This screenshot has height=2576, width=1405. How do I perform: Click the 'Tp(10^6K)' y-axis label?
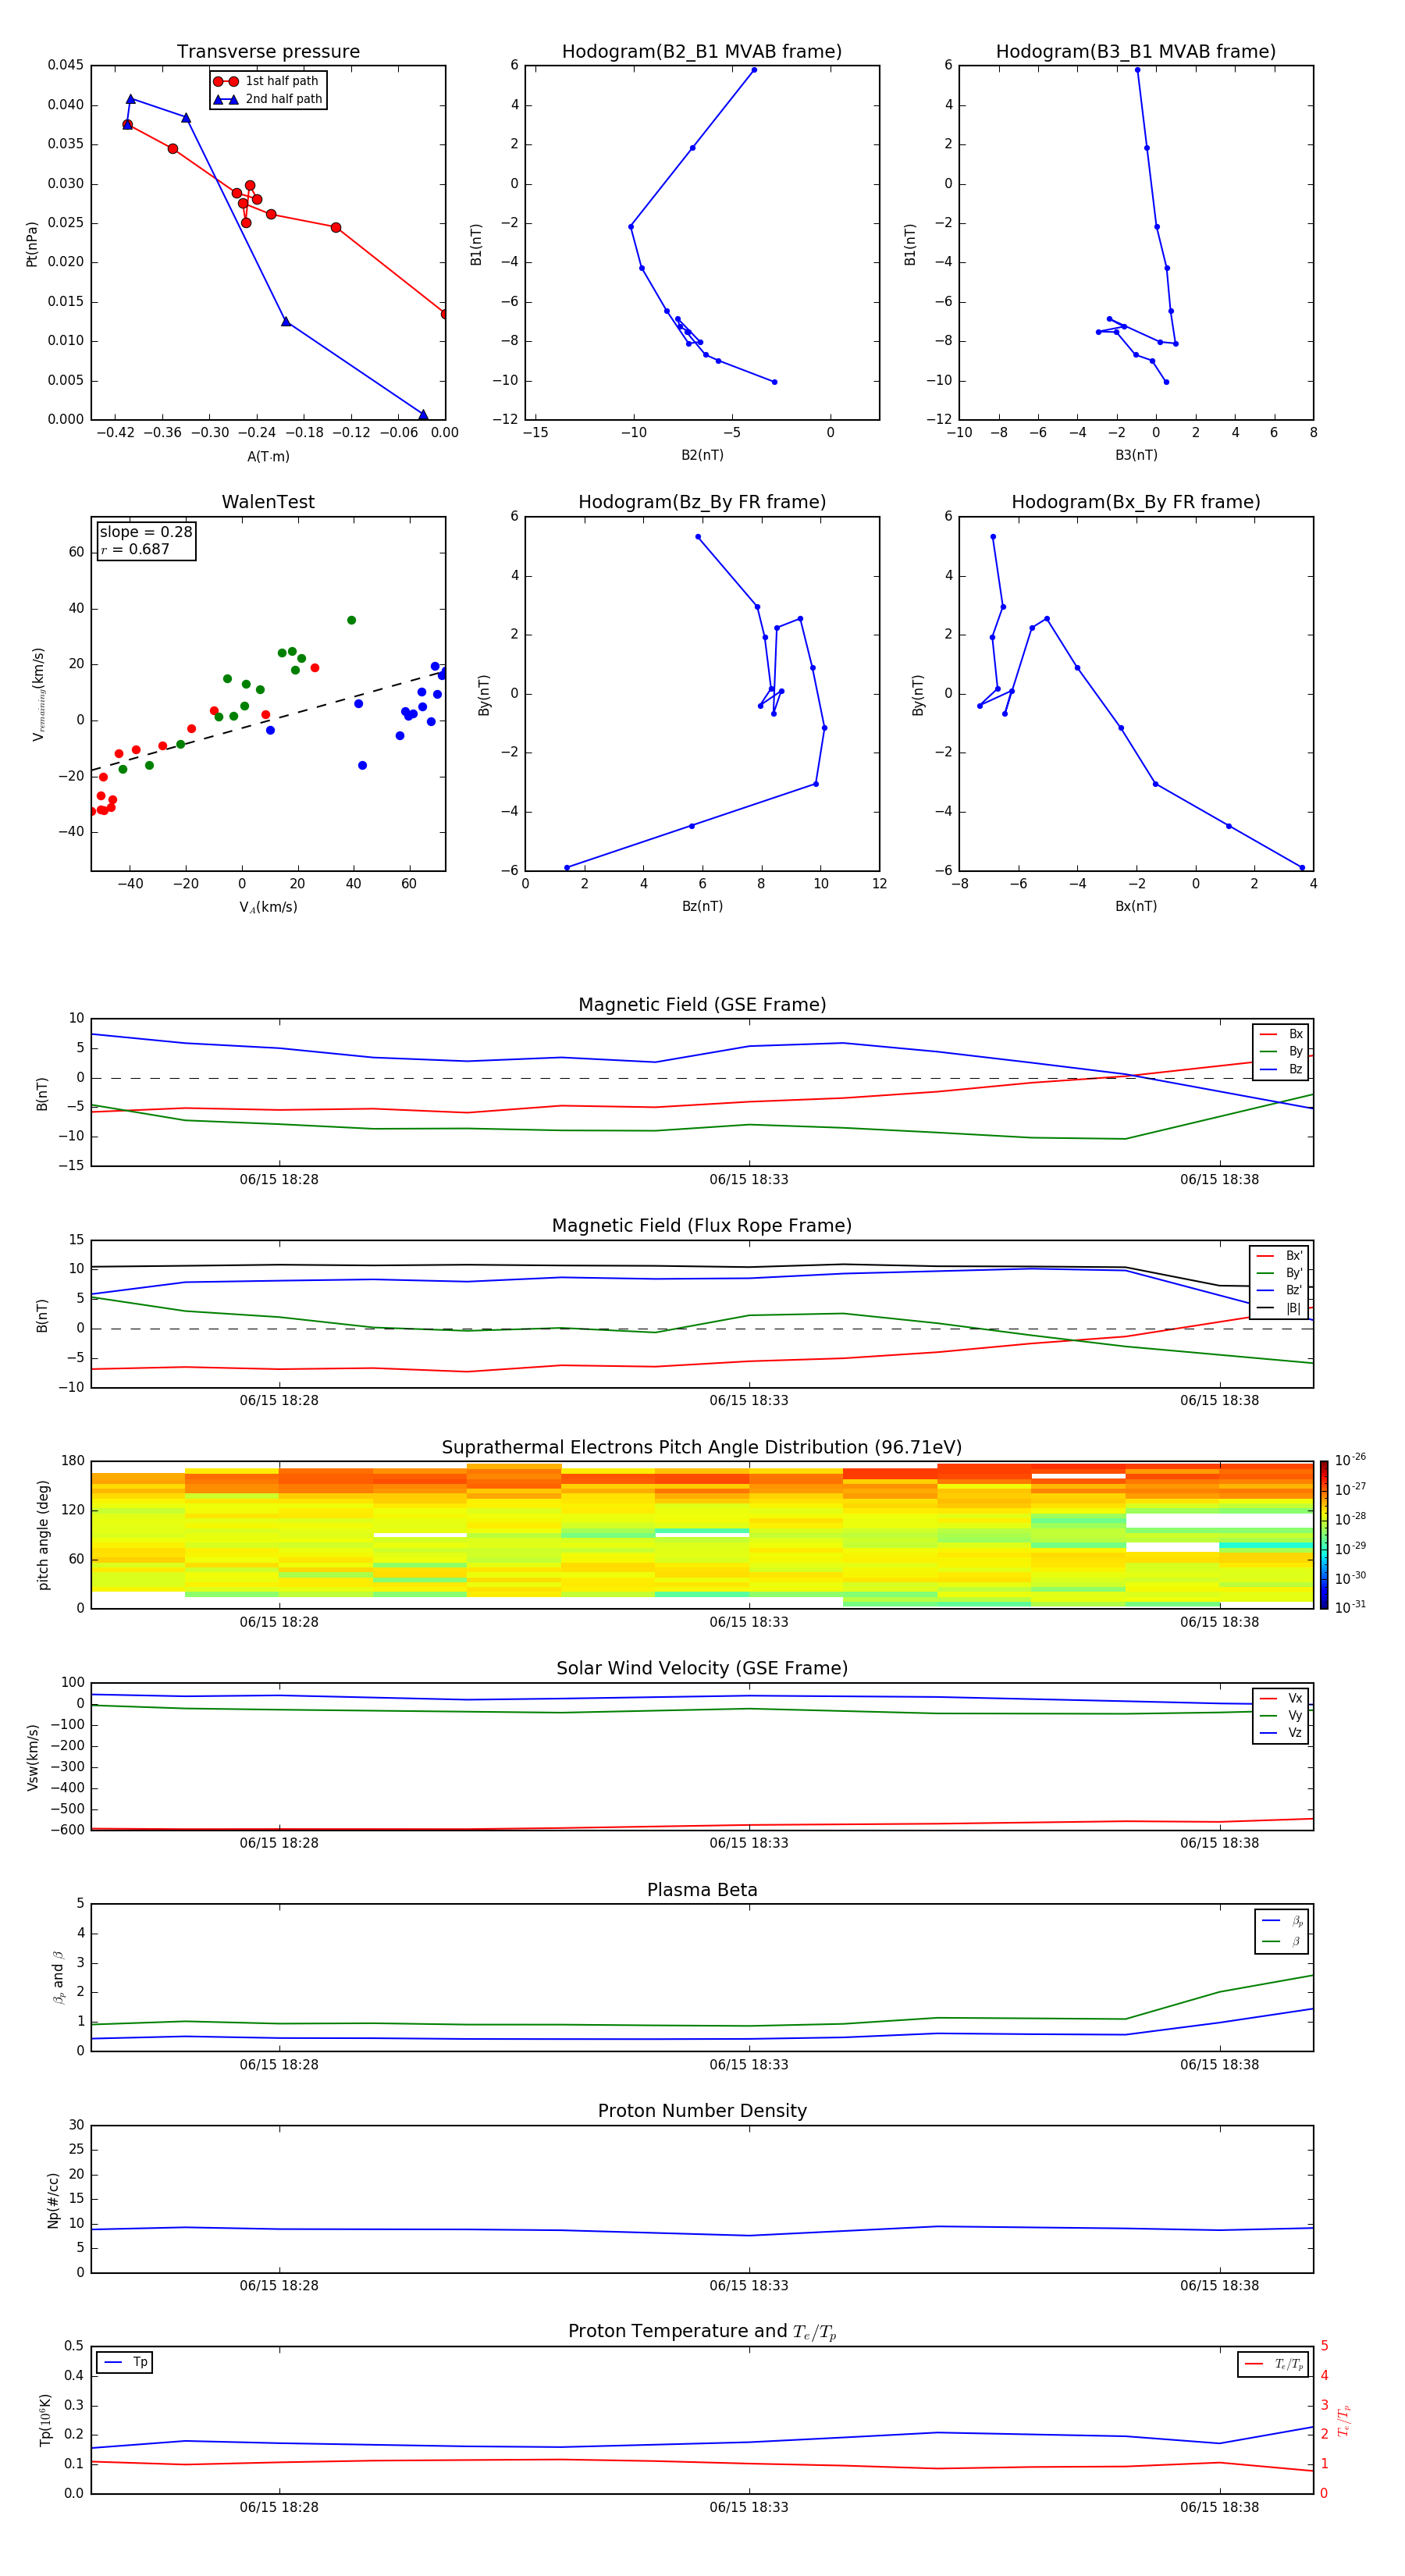point(45,2420)
